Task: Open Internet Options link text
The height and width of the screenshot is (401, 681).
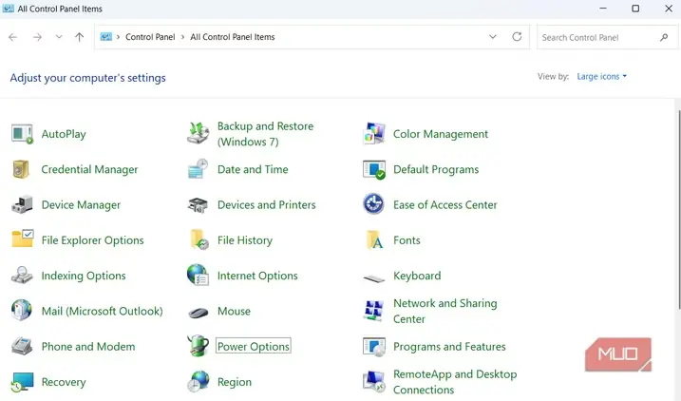Action: (257, 276)
